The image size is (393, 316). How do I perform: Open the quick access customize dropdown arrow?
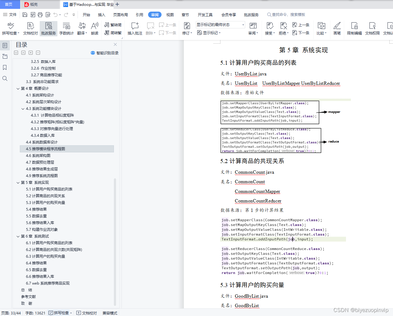click(74, 15)
